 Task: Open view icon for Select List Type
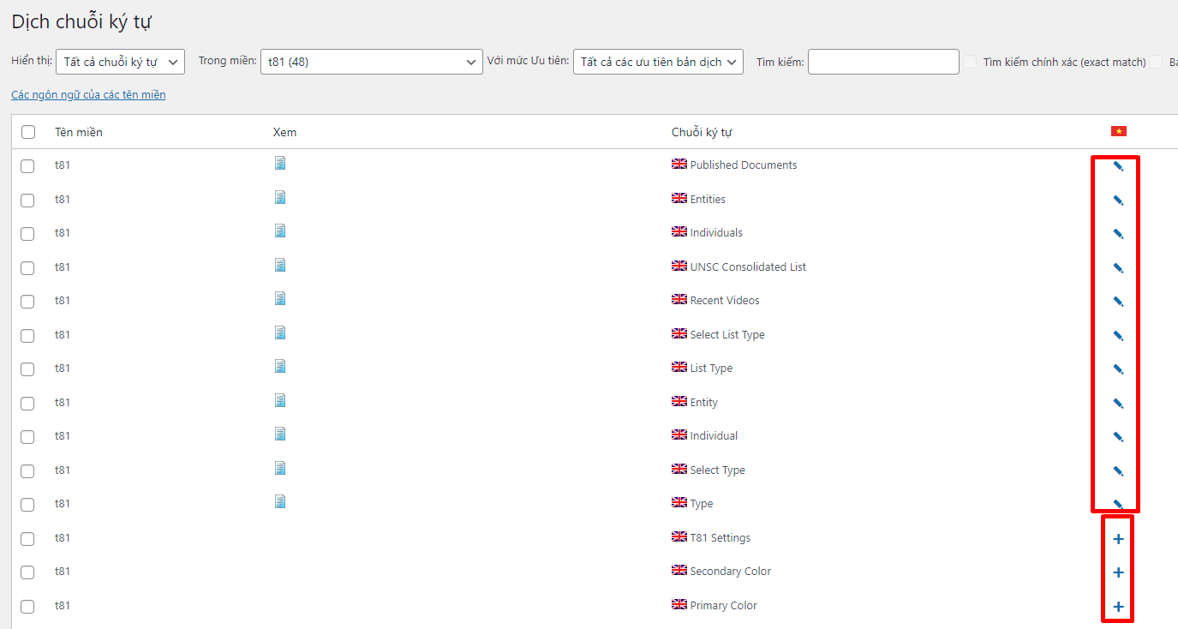click(x=280, y=332)
